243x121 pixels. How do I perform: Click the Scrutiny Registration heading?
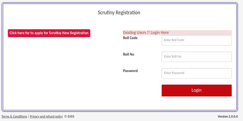pos(119,13)
